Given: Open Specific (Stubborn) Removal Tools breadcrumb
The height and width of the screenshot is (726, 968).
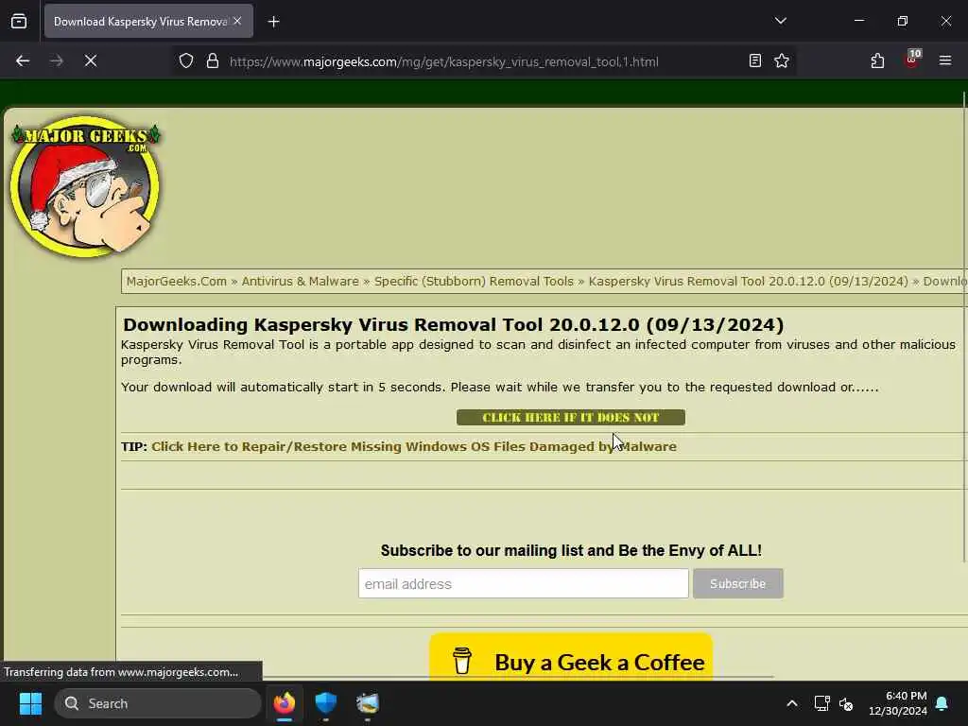Looking at the screenshot, I should (x=474, y=282).
